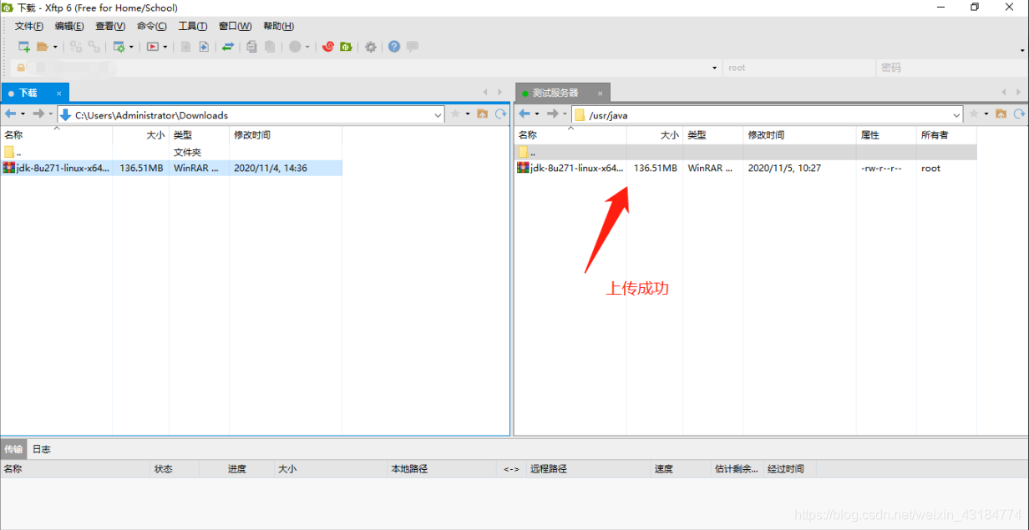Sort remote pane by 属性 column
Image resolution: width=1029 pixels, height=530 pixels.
(886, 134)
